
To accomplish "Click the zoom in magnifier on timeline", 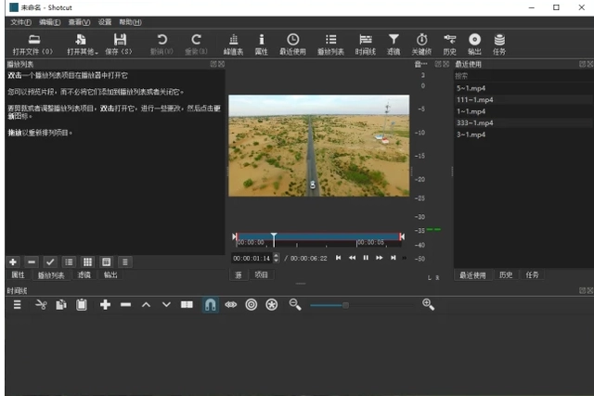I will [x=428, y=304].
